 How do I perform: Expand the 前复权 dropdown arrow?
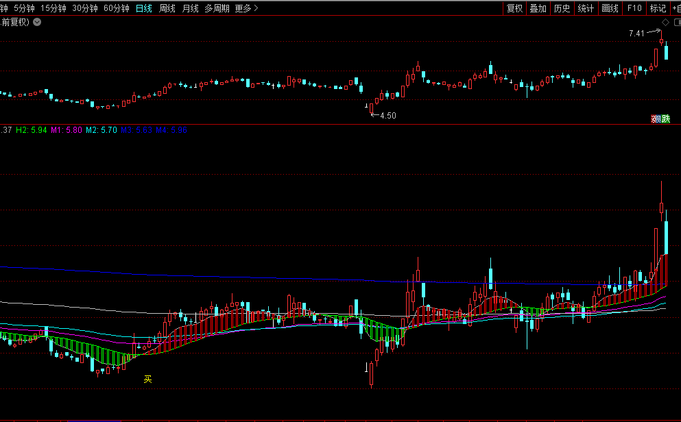[x=37, y=22]
